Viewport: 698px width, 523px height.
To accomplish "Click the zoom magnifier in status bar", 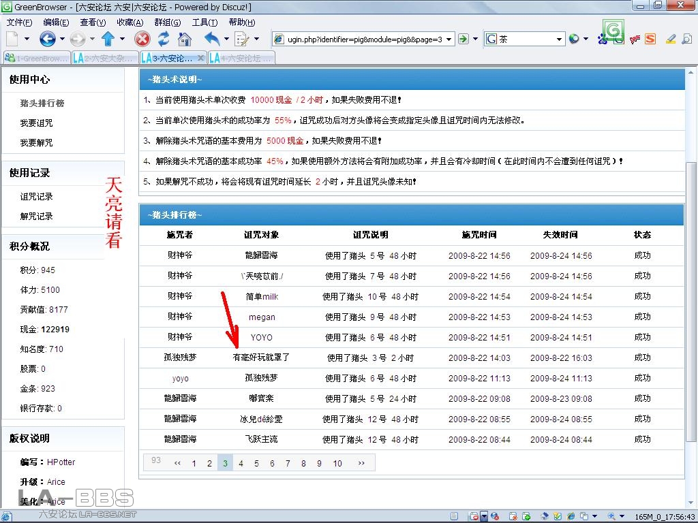I will 611,516.
